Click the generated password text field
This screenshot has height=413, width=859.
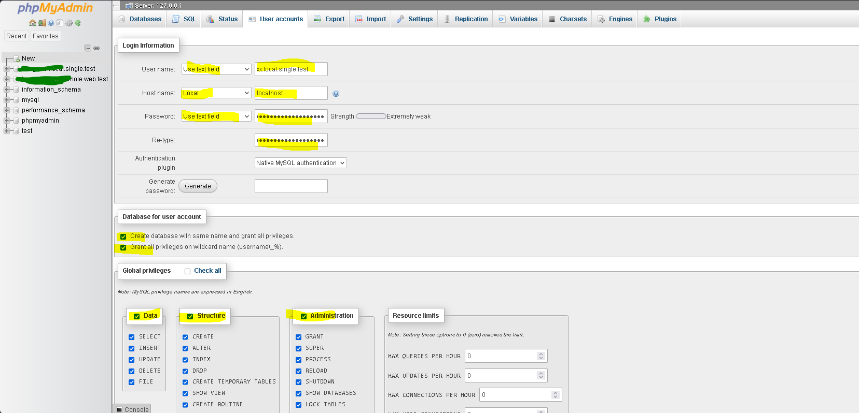point(291,186)
